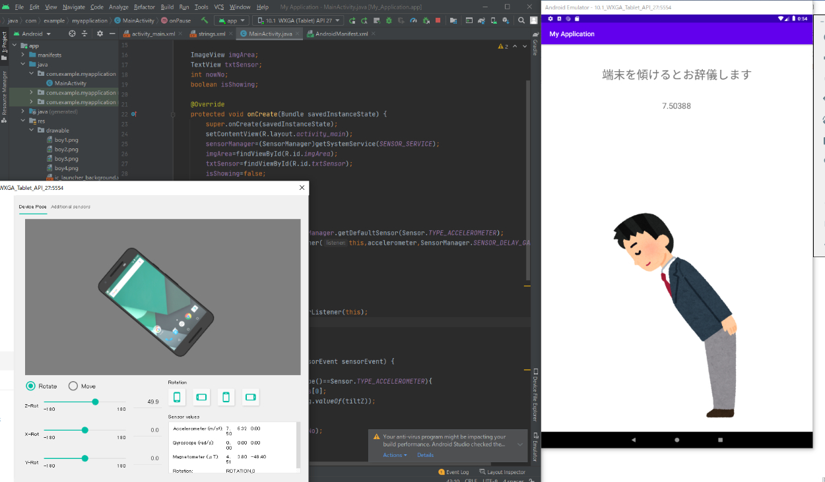Open the Refactor menu
The width and height of the screenshot is (825, 482).
point(144,7)
